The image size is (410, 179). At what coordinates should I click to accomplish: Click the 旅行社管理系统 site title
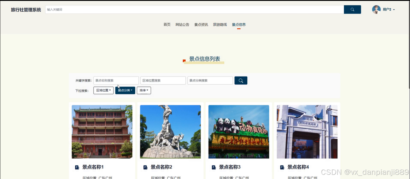pyautogui.click(x=26, y=10)
